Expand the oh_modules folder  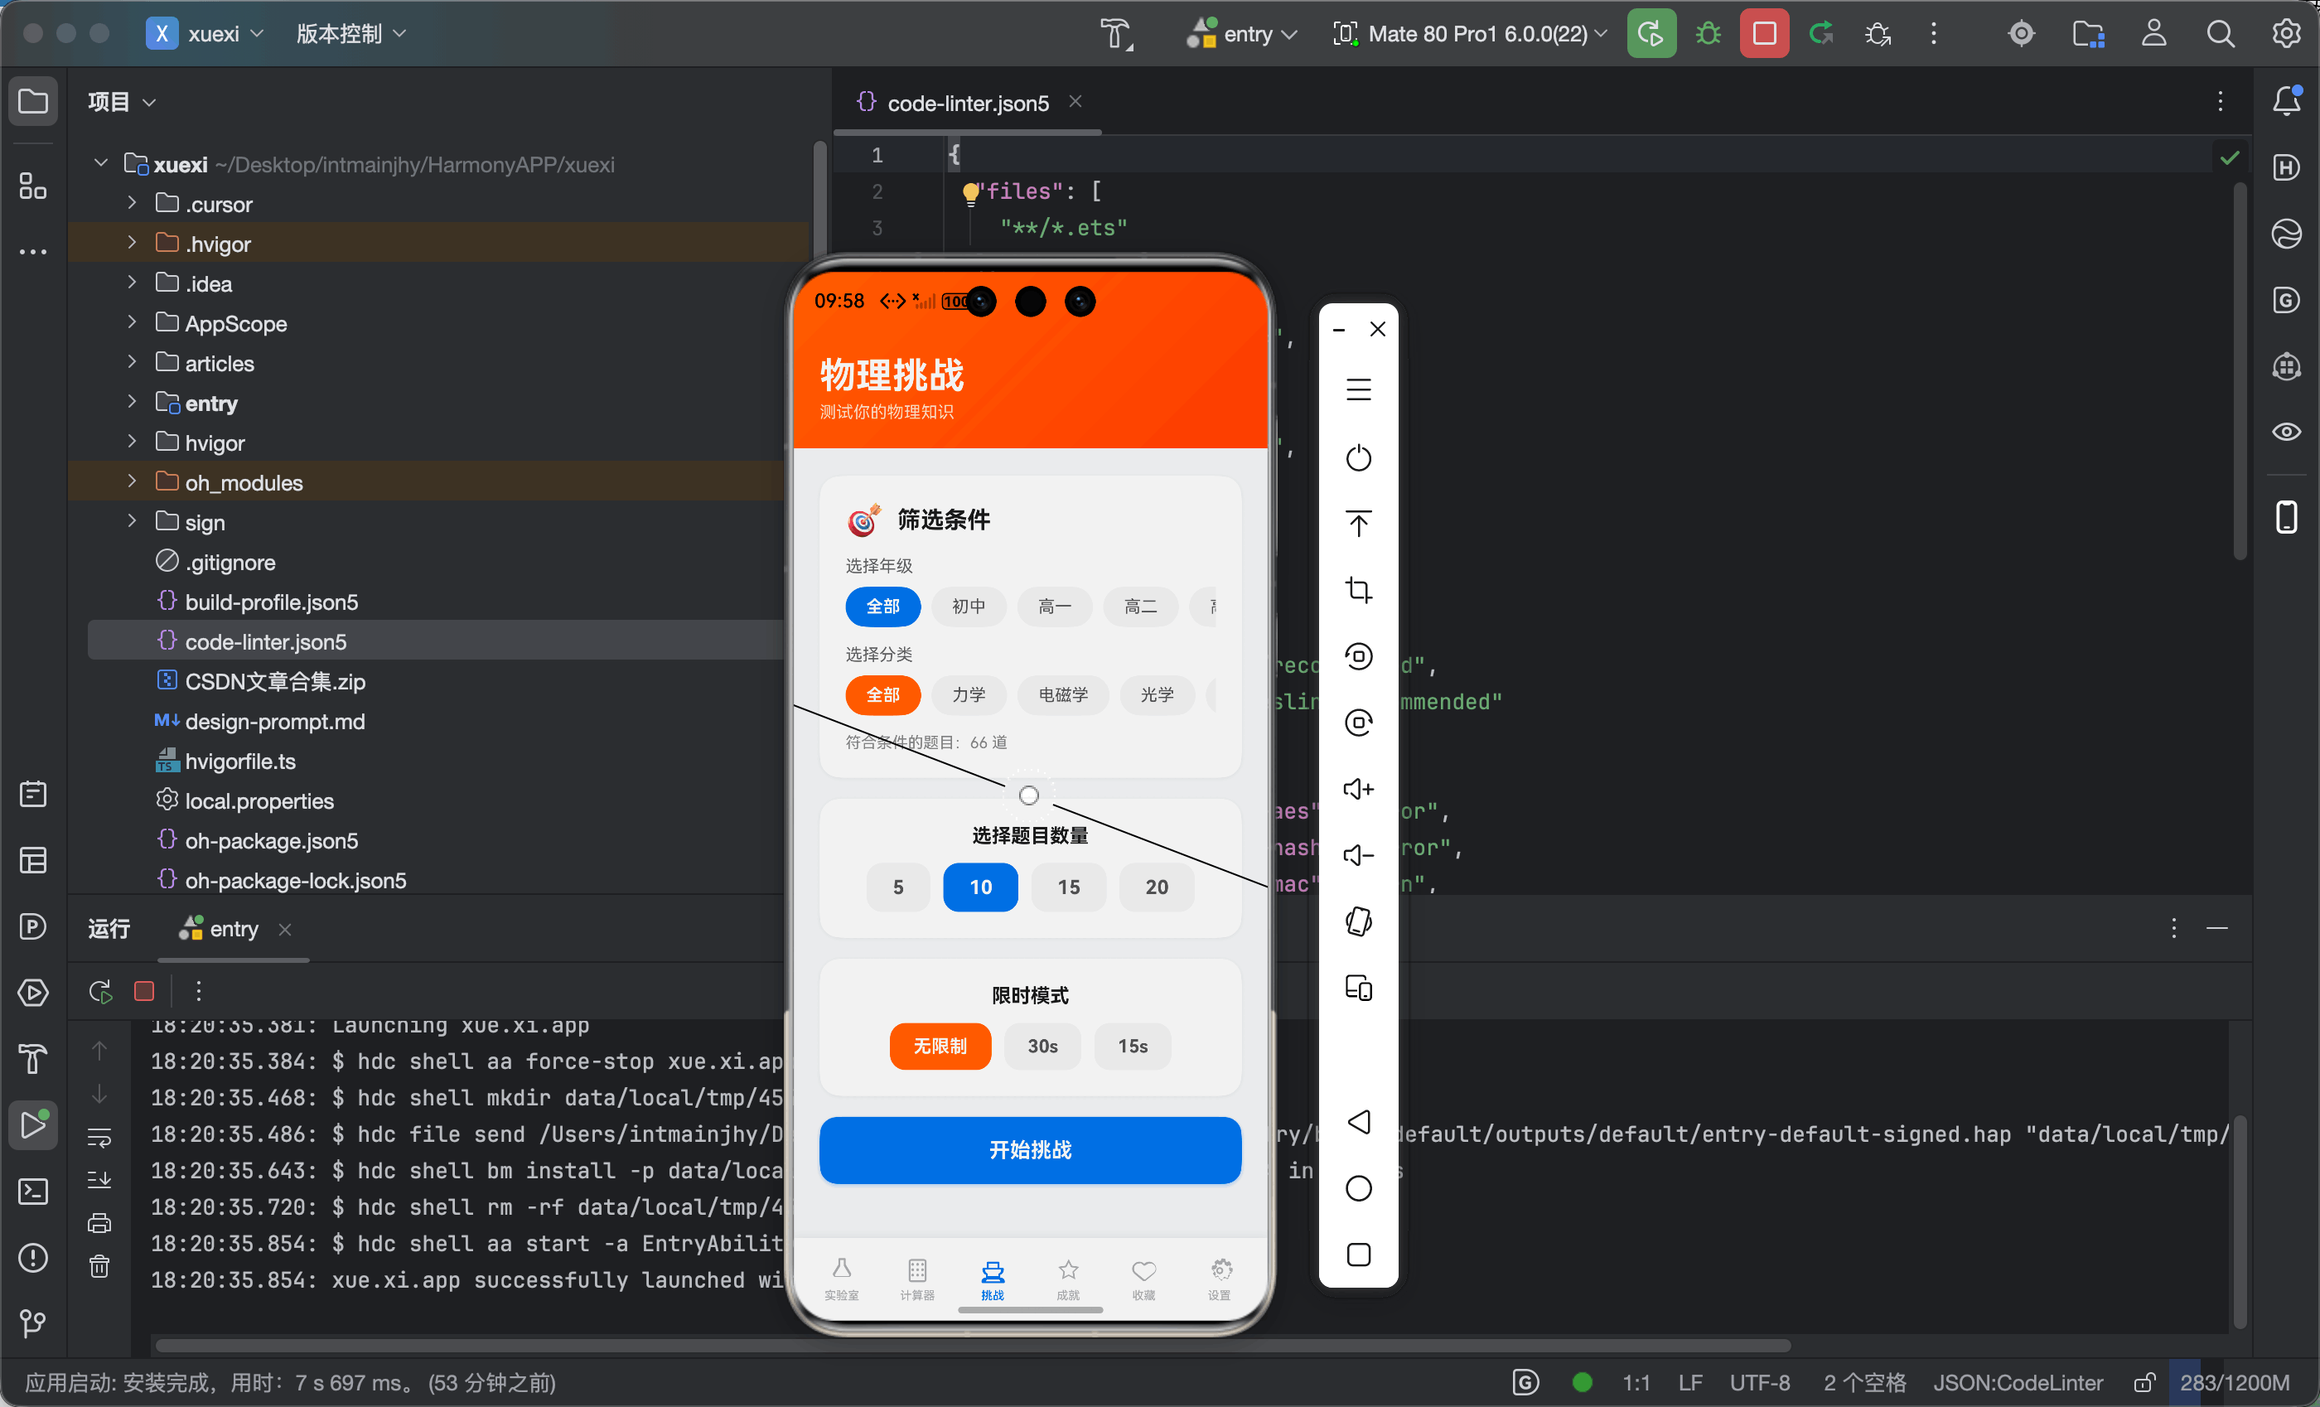132,481
